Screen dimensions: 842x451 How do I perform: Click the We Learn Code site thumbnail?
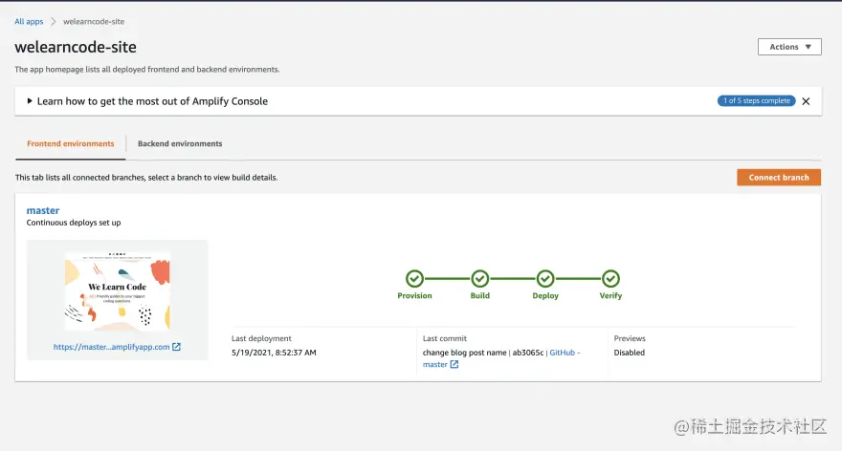[x=117, y=291]
